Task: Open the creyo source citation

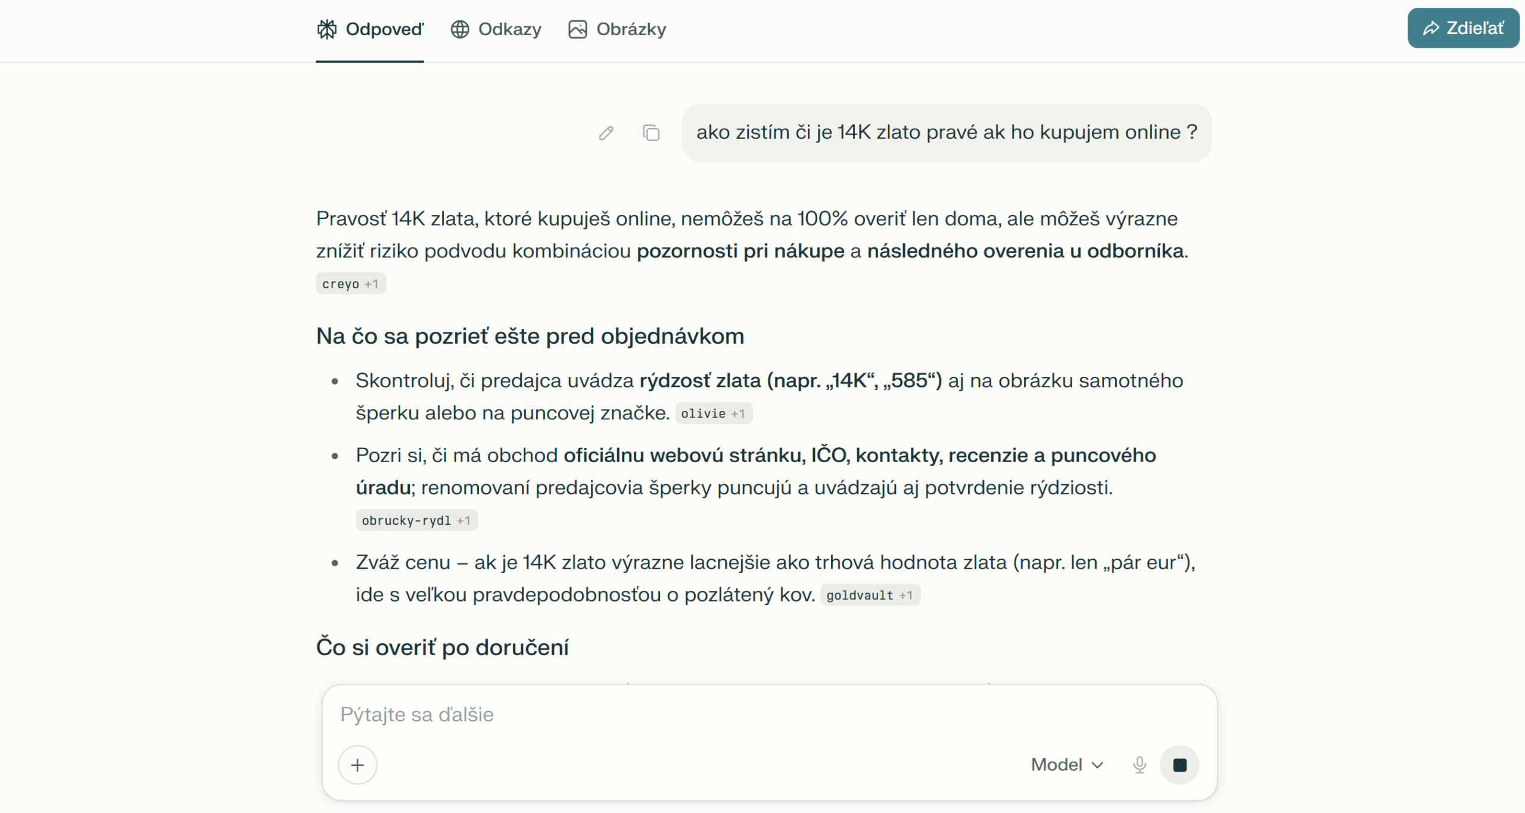Action: pos(350,284)
